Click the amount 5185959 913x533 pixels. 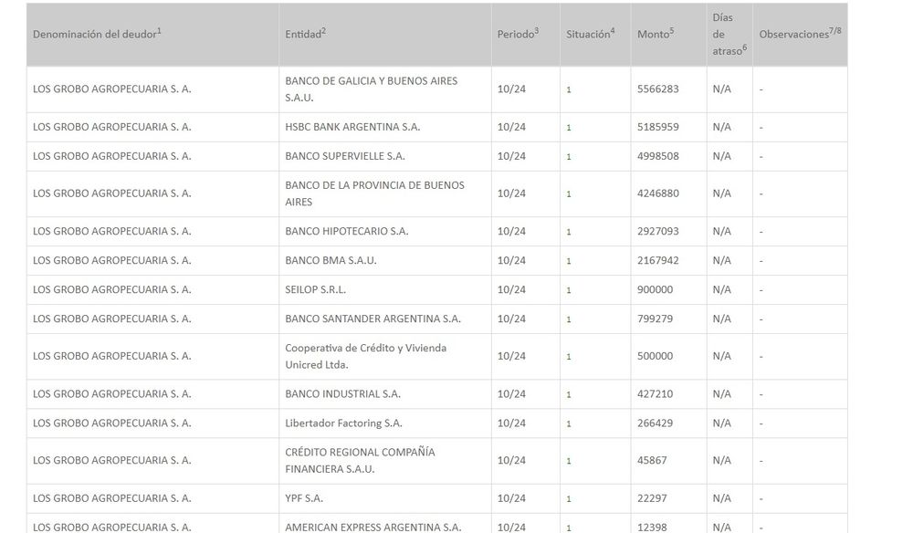tap(658, 127)
